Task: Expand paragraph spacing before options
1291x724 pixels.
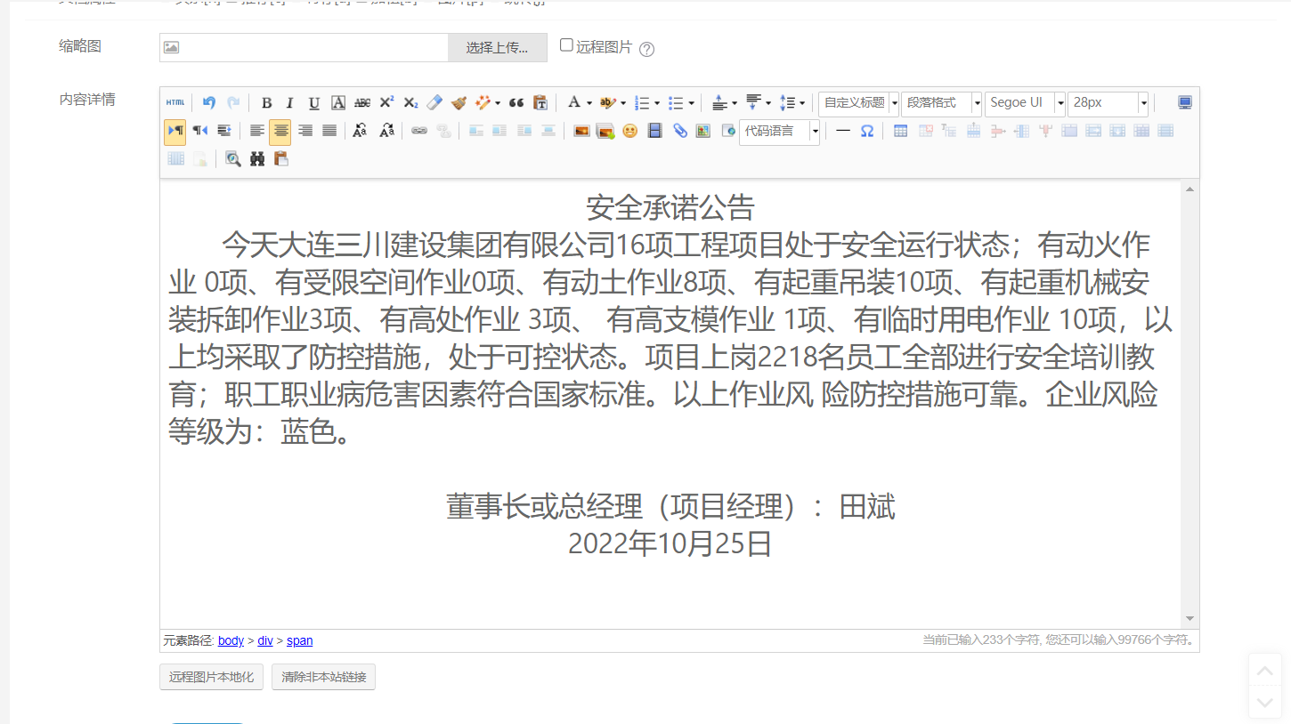Action: point(735,103)
